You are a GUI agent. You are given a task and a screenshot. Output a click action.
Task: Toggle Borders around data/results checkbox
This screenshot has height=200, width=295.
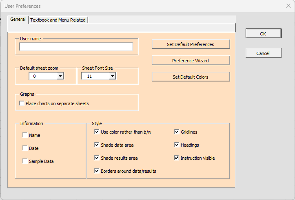[x=97, y=171]
